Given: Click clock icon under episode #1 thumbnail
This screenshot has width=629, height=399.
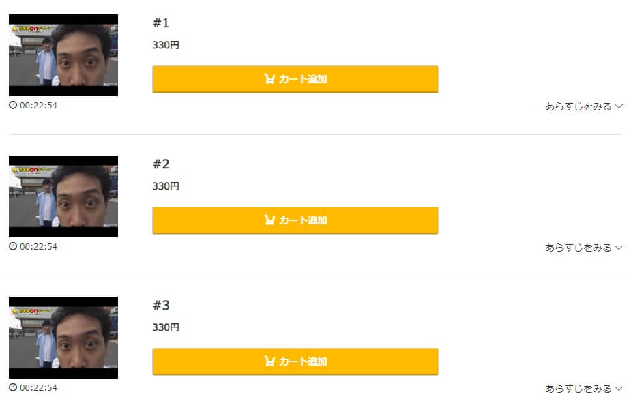Looking at the screenshot, I should pyautogui.click(x=13, y=105).
